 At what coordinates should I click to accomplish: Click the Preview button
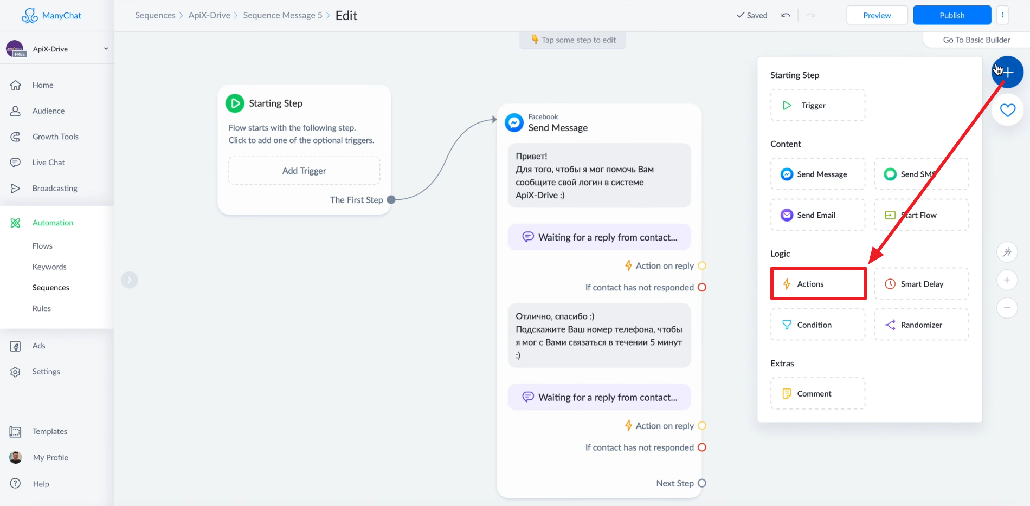click(877, 15)
